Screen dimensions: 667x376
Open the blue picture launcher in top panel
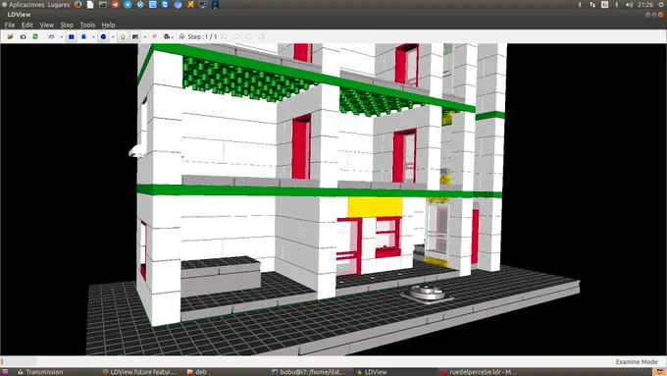tap(153, 5)
